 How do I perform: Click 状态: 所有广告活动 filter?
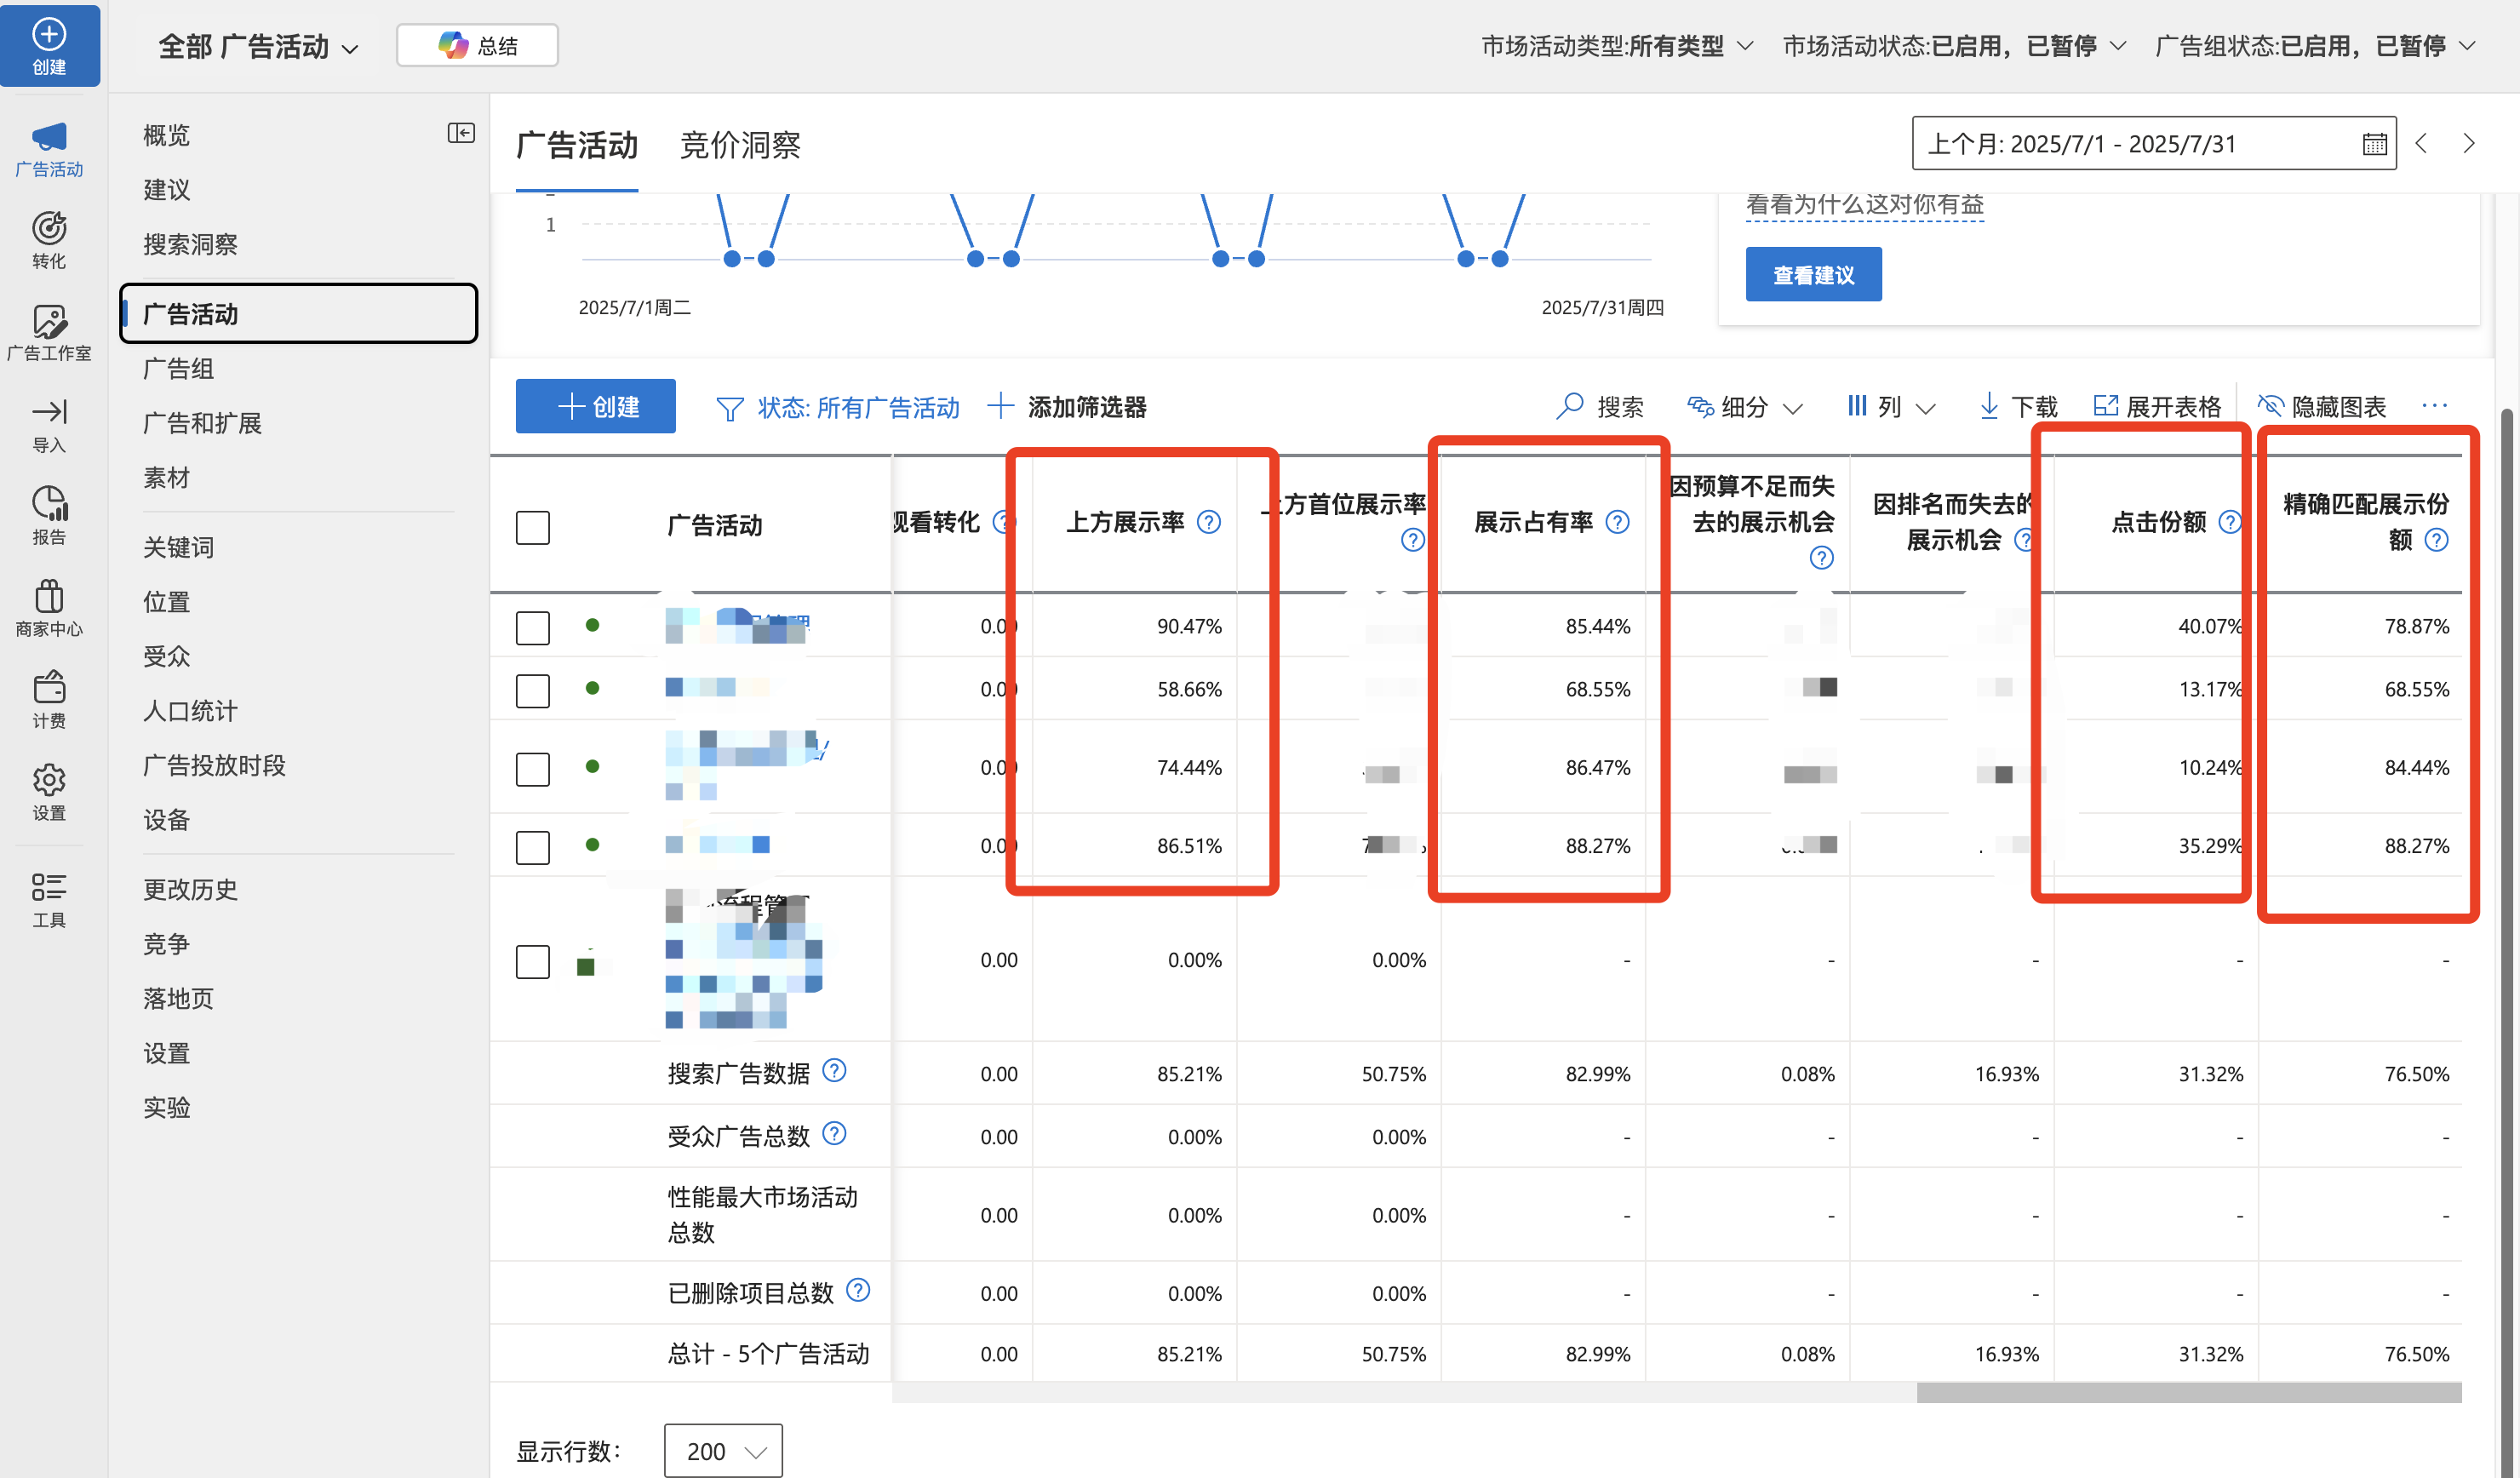838,407
